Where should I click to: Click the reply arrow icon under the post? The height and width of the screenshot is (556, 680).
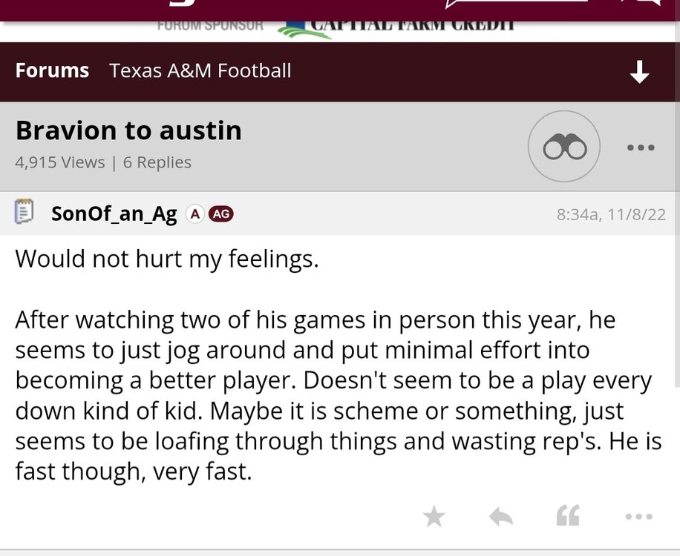pyautogui.click(x=501, y=516)
